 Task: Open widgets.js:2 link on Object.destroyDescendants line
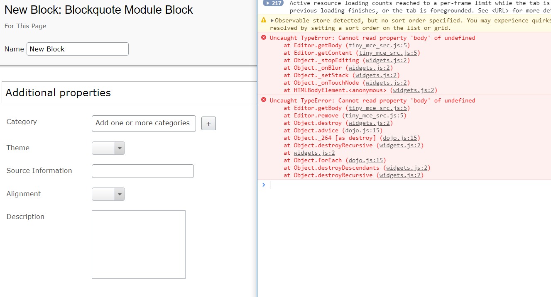[x=407, y=168]
